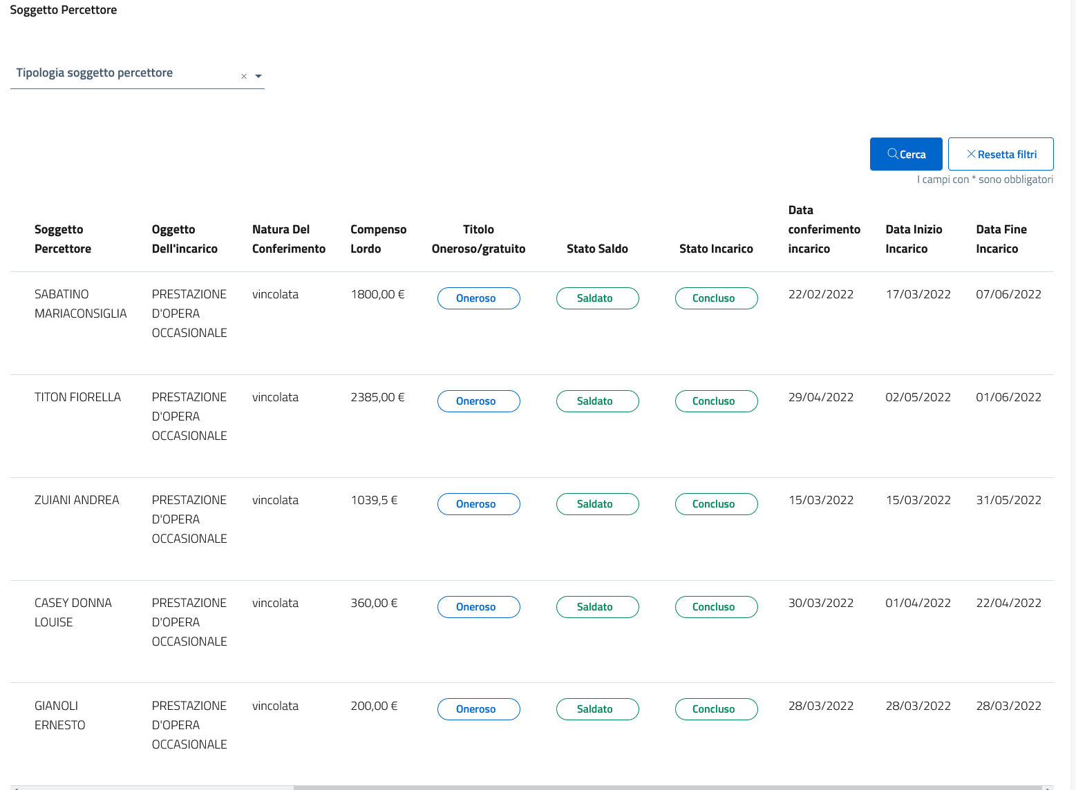Select the TITON FIORELLA name cell

(77, 397)
